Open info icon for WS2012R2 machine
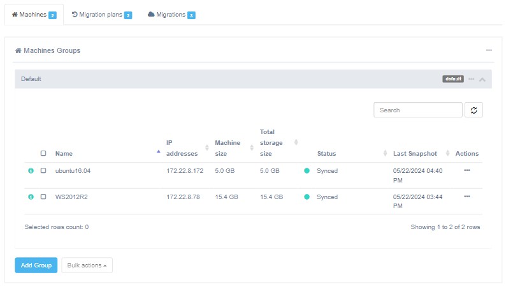Screen dimensions: 506x291 [31, 197]
